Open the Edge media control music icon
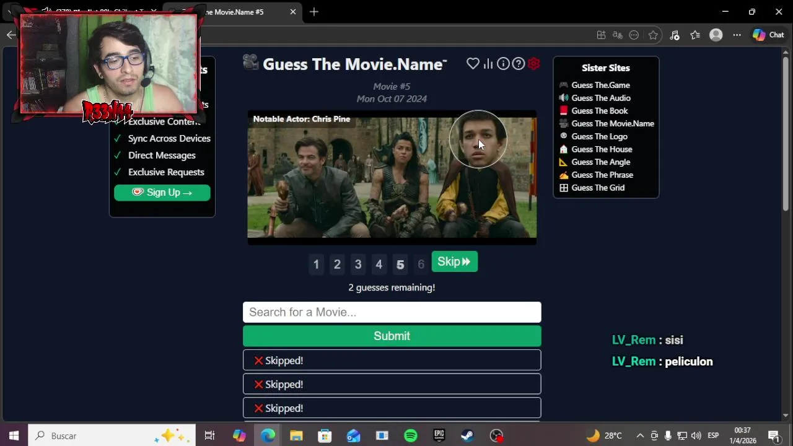Viewport: 793px width, 446px height. [x=675, y=35]
